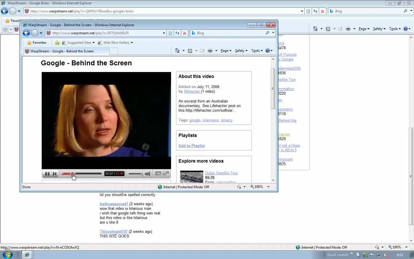Click the RSS feeds icon in front window
The width and height of the screenshot is (414, 259).
190,51
